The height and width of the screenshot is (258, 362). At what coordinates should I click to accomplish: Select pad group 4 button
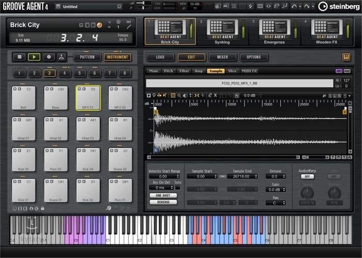click(65, 73)
